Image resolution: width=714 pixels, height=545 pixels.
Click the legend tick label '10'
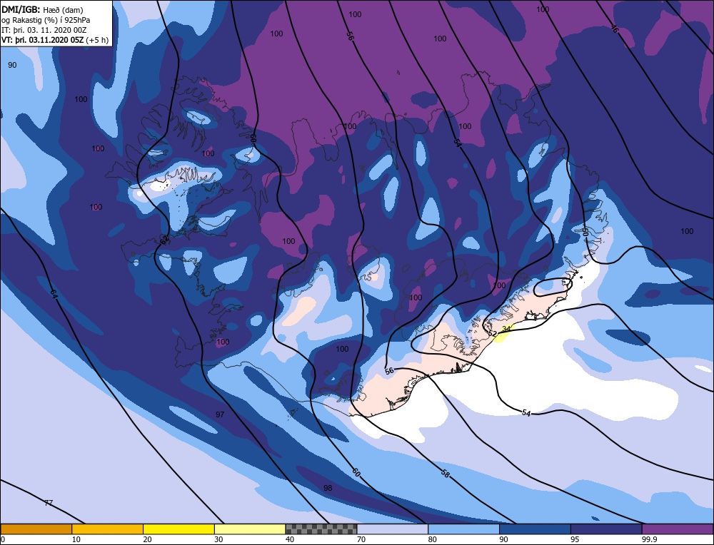tap(76, 539)
